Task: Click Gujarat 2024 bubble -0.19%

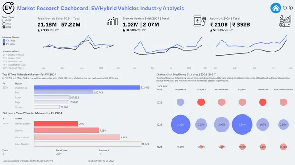Action: 242,147
